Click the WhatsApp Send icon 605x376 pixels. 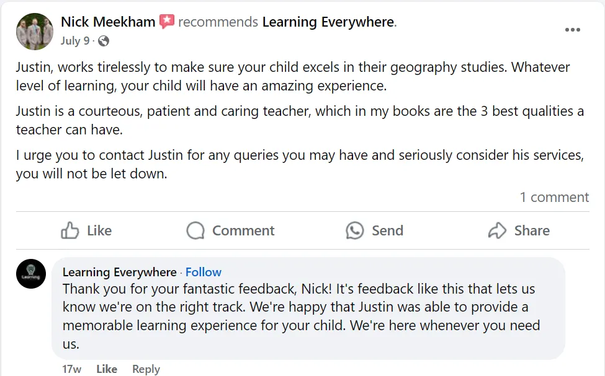pyautogui.click(x=355, y=230)
